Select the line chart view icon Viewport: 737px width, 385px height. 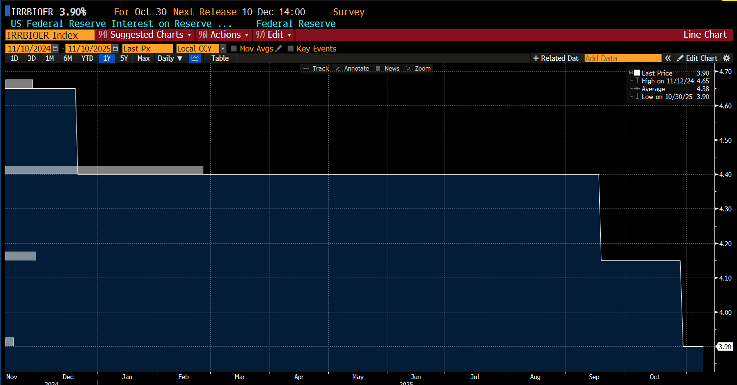pyautogui.click(x=195, y=58)
